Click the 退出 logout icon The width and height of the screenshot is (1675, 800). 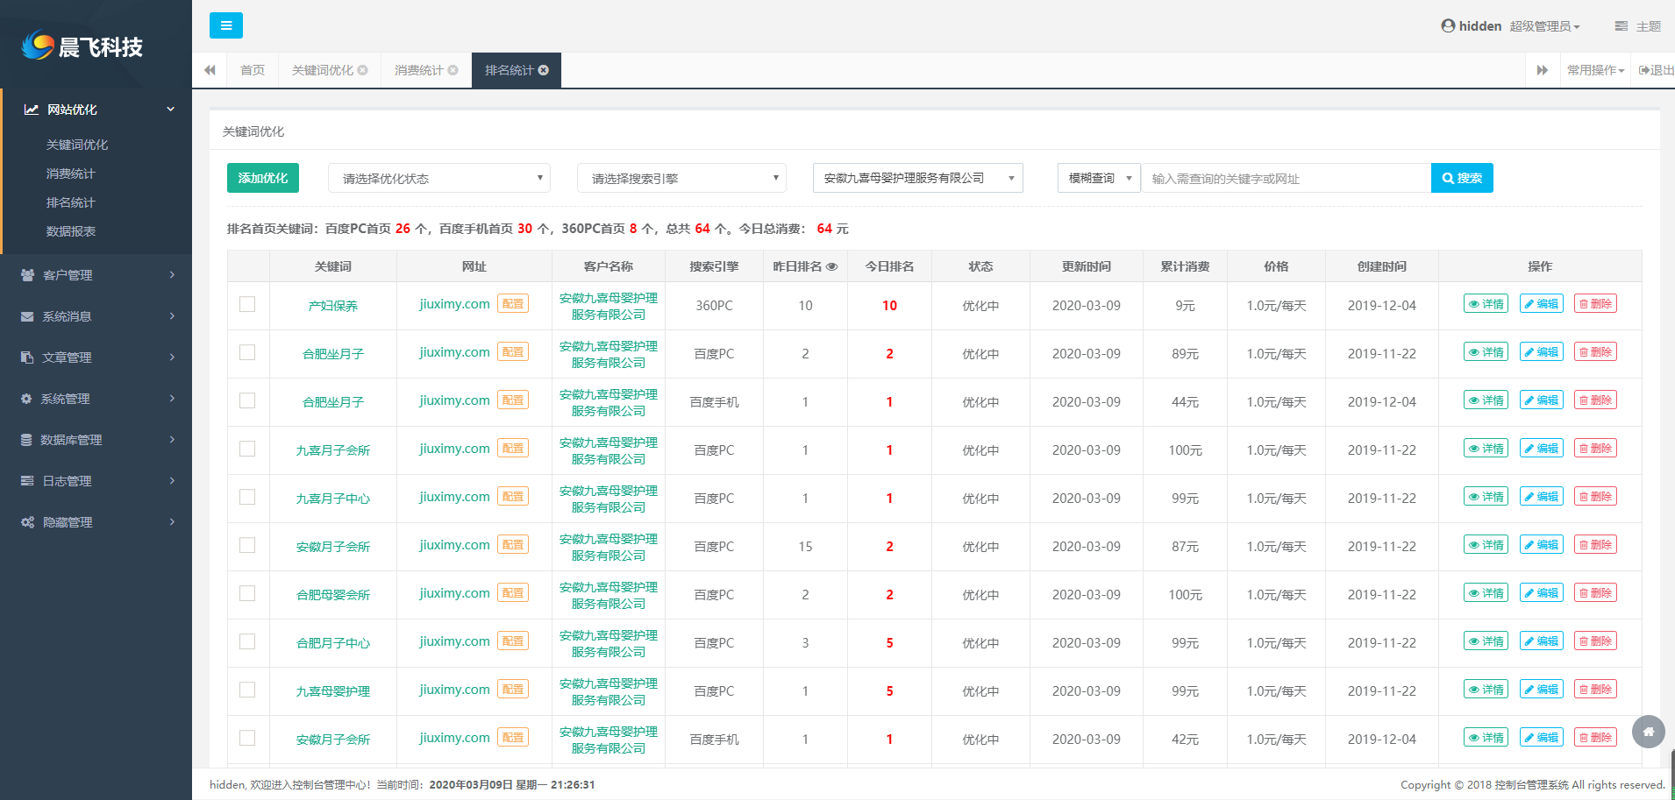(1644, 70)
